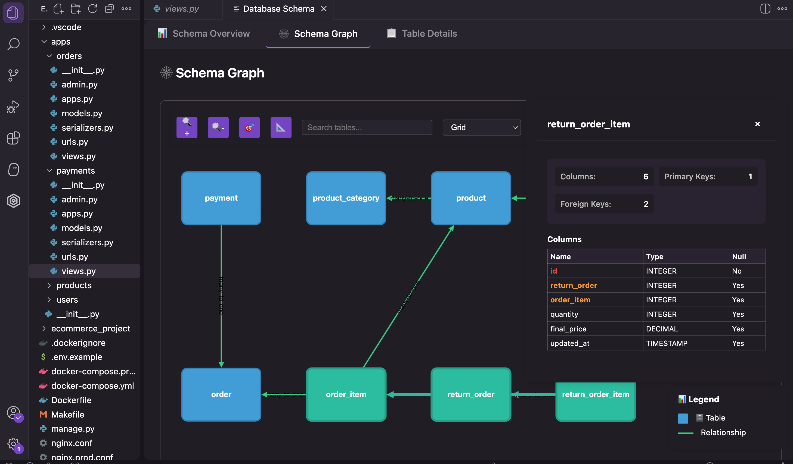793x464 pixels.
Task: Click the fit-to-view triangle ruler button
Action: coord(281,127)
